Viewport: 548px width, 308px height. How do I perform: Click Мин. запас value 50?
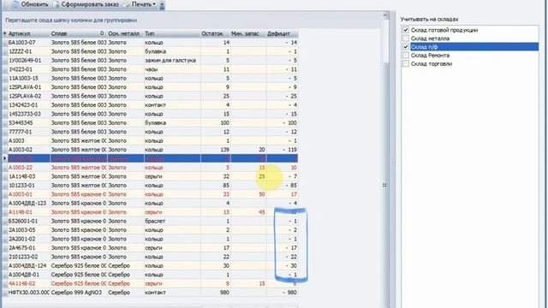(x=262, y=194)
